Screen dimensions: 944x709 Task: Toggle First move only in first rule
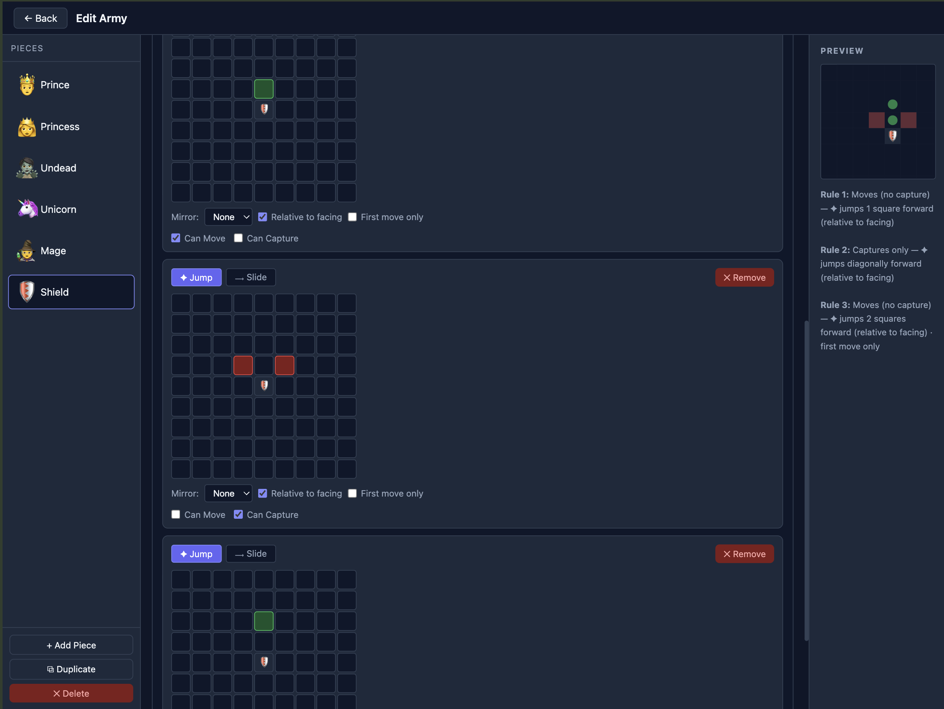coord(353,217)
